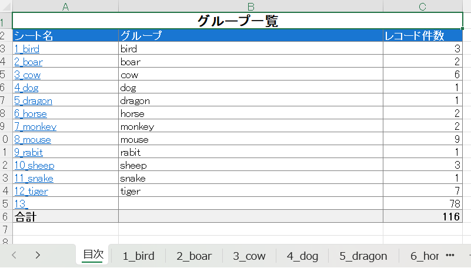Open the 8_mouse hyperlink
471x268 pixels.
32,139
